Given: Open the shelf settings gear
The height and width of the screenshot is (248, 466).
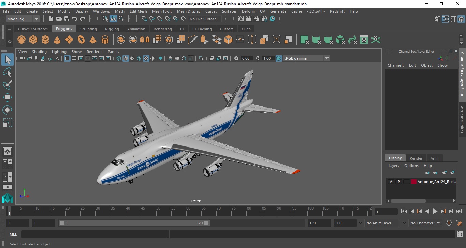Looking at the screenshot, I should pyautogui.click(x=10, y=42).
